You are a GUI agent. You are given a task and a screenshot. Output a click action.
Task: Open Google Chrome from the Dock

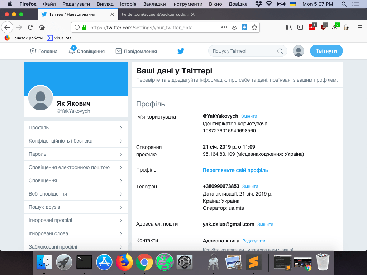tap(144, 262)
